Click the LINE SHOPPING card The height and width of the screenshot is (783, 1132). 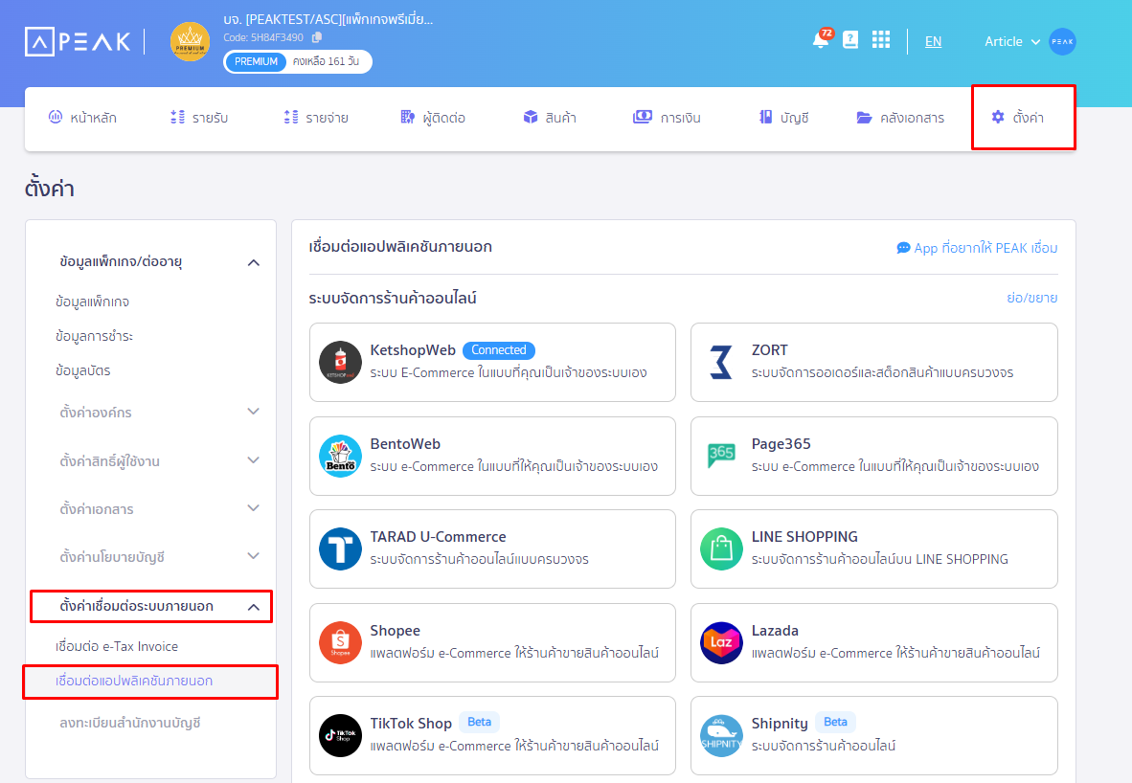pyautogui.click(x=873, y=548)
